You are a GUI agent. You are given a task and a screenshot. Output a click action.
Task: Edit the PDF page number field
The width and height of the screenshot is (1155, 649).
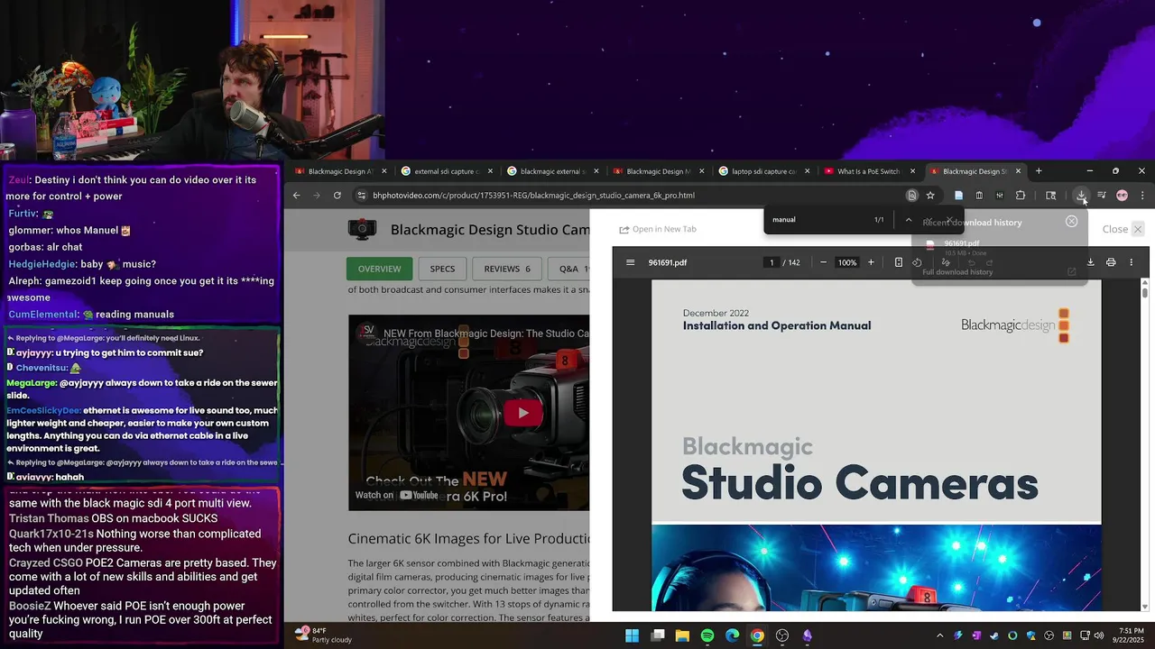[772, 262]
